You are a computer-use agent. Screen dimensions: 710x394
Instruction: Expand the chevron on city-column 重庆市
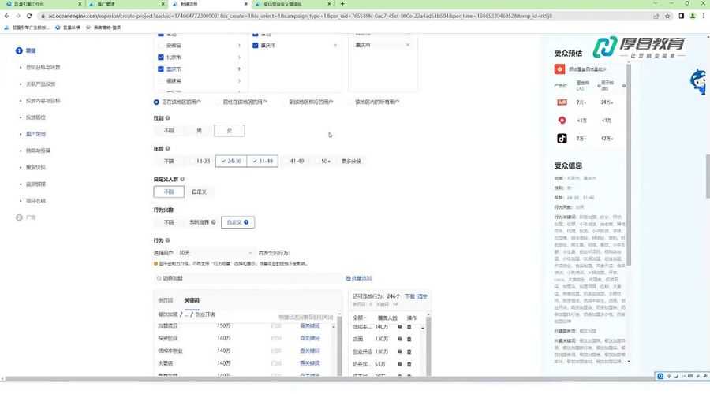tap(335, 45)
